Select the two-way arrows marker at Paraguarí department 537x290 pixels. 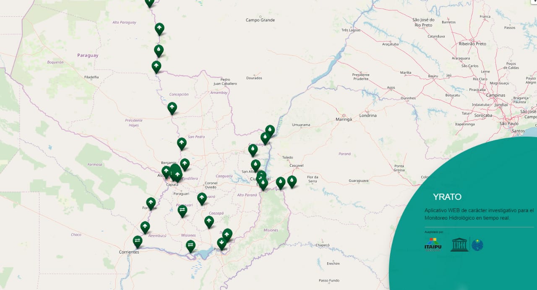pyautogui.click(x=182, y=211)
